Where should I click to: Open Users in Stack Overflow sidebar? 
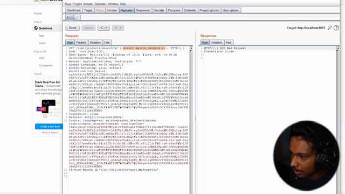(42, 43)
